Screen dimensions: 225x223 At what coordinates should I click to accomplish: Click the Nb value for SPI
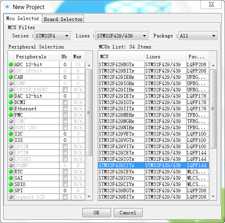65,191
